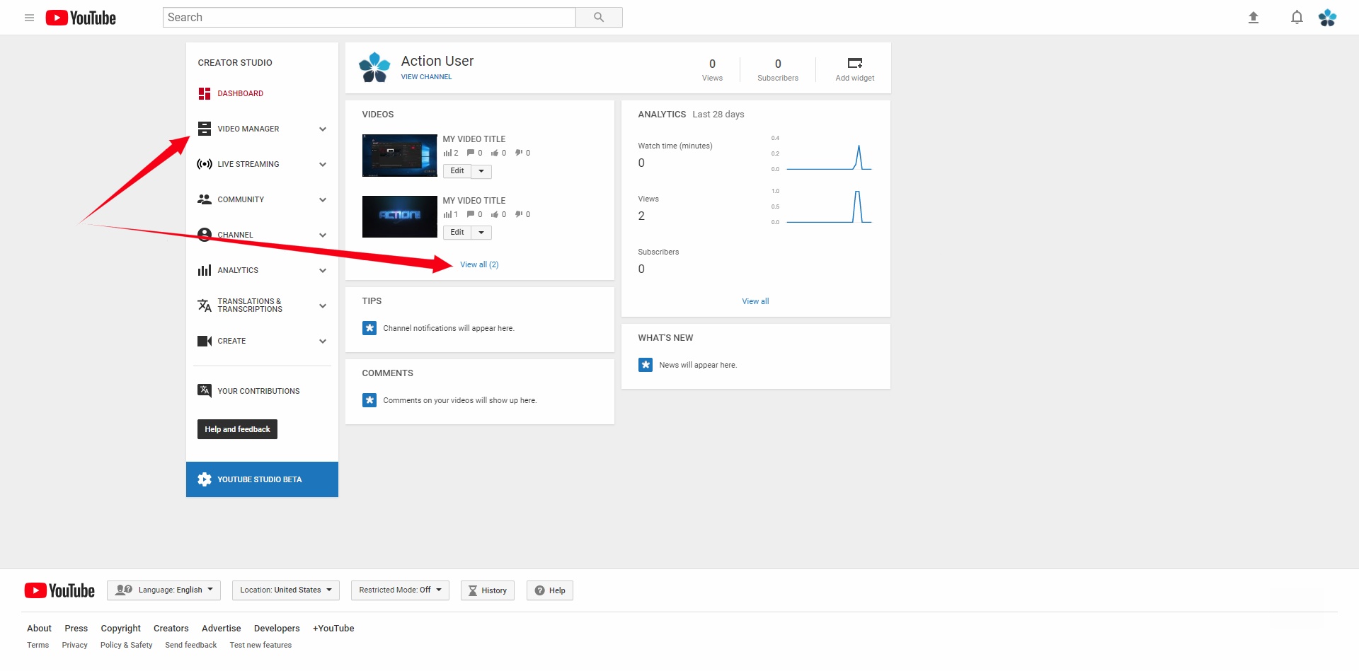This screenshot has height=671, width=1359.
Task: Click the ACTION video thumbnail
Action: point(399,216)
